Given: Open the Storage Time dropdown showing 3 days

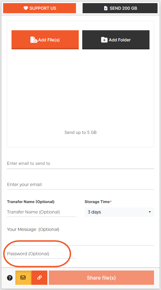Looking at the screenshot, I should pos(119,212).
